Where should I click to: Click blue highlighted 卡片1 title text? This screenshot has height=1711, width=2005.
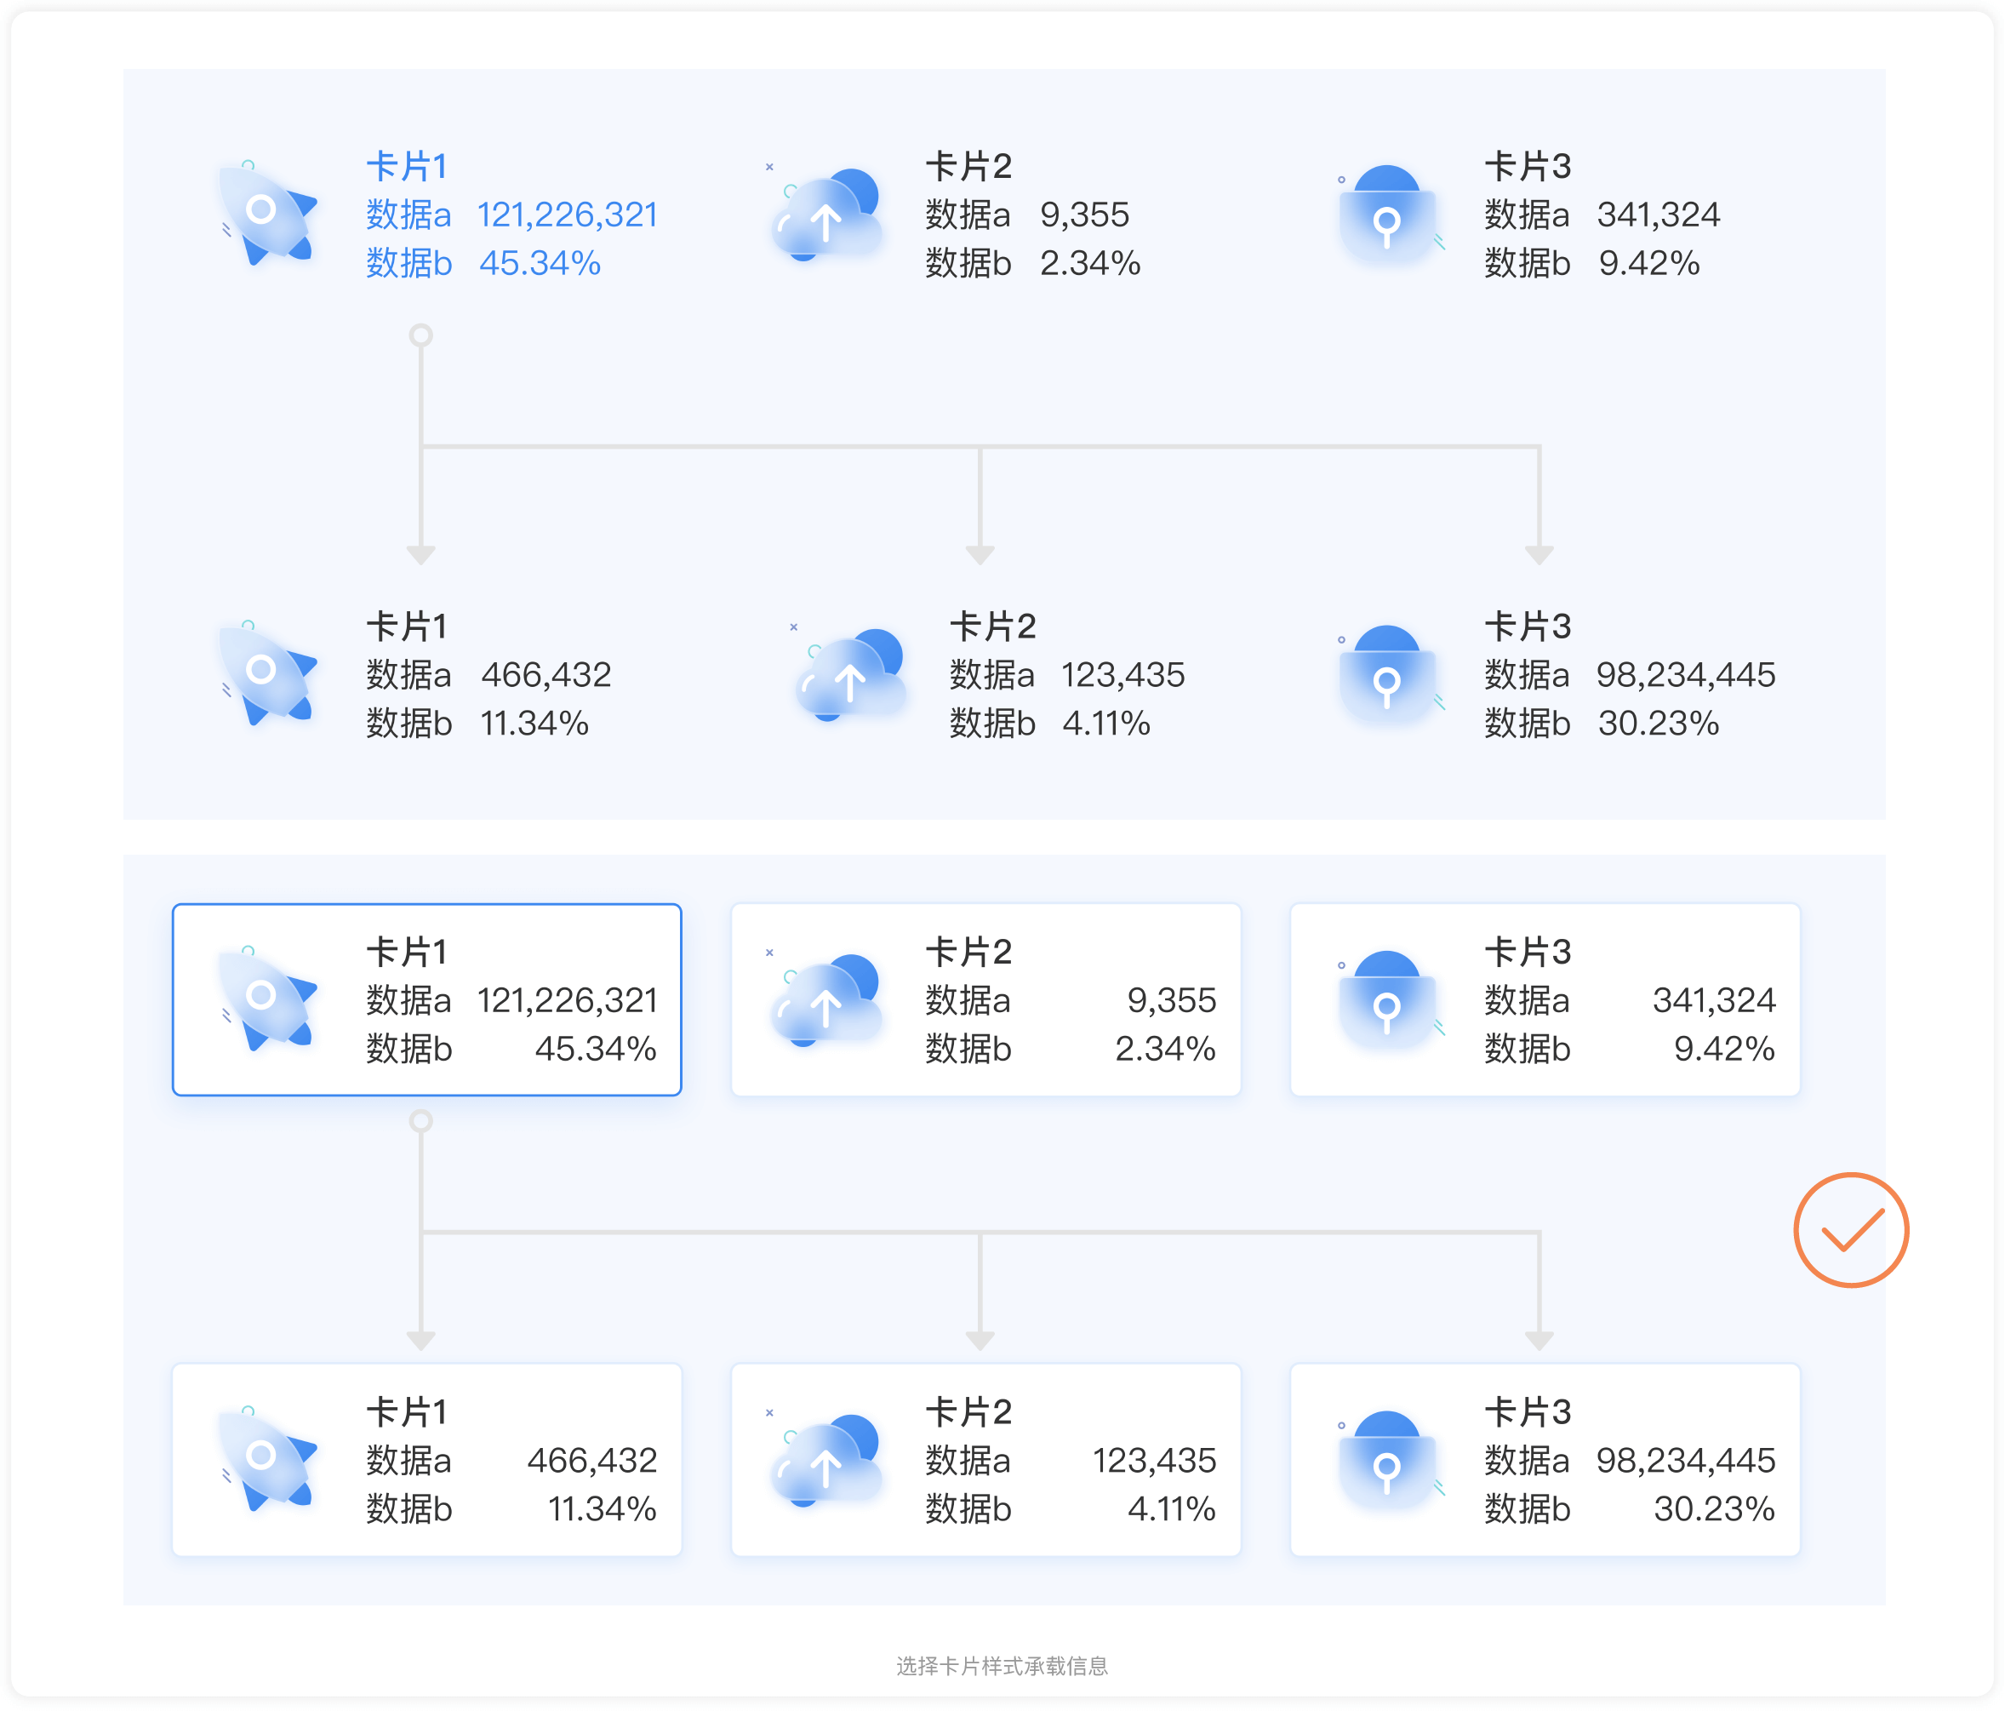pyautogui.click(x=407, y=167)
